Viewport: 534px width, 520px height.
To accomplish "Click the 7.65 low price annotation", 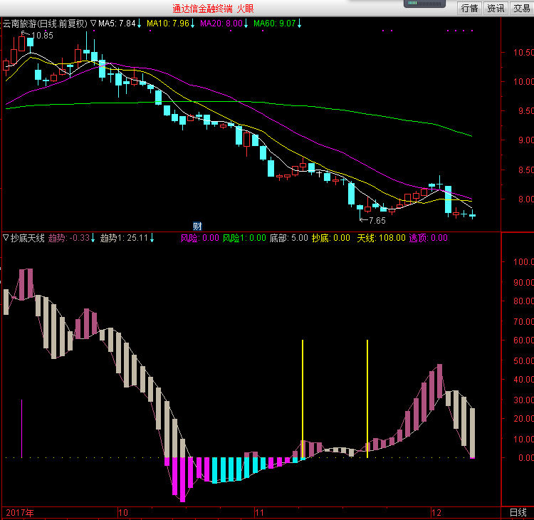I will [x=377, y=221].
